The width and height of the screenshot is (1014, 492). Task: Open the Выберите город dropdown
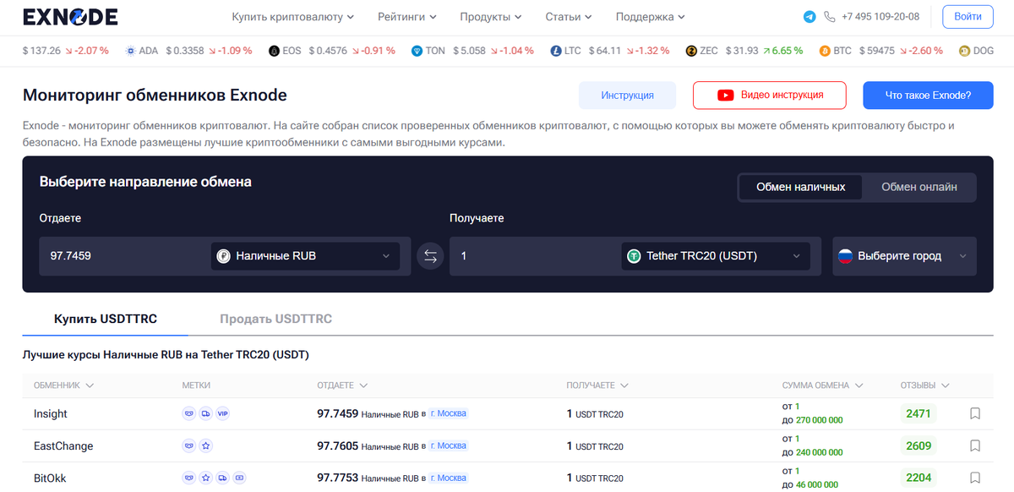pyautogui.click(x=904, y=255)
